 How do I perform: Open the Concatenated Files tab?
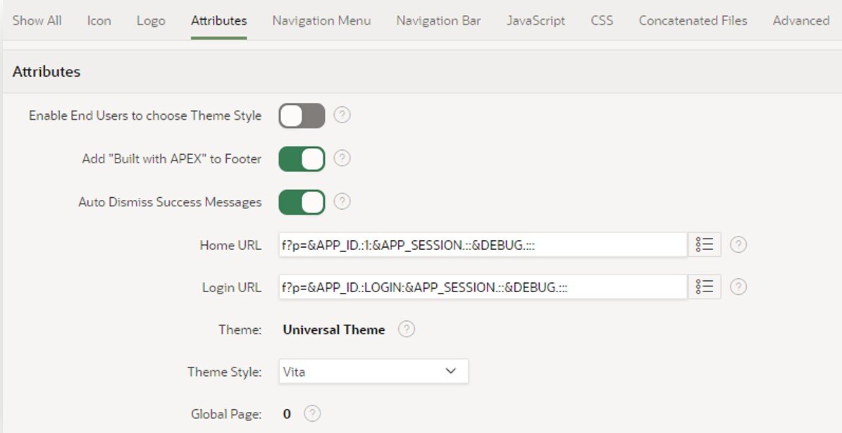click(x=693, y=20)
